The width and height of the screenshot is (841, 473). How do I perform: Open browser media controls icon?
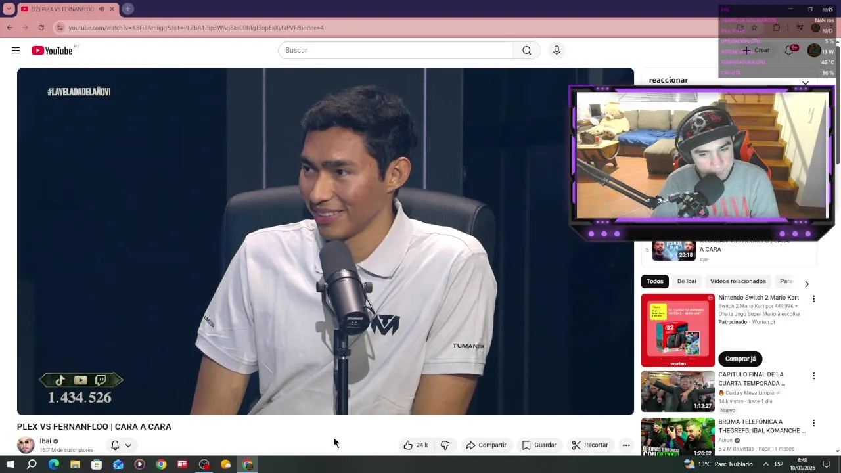tap(800, 28)
